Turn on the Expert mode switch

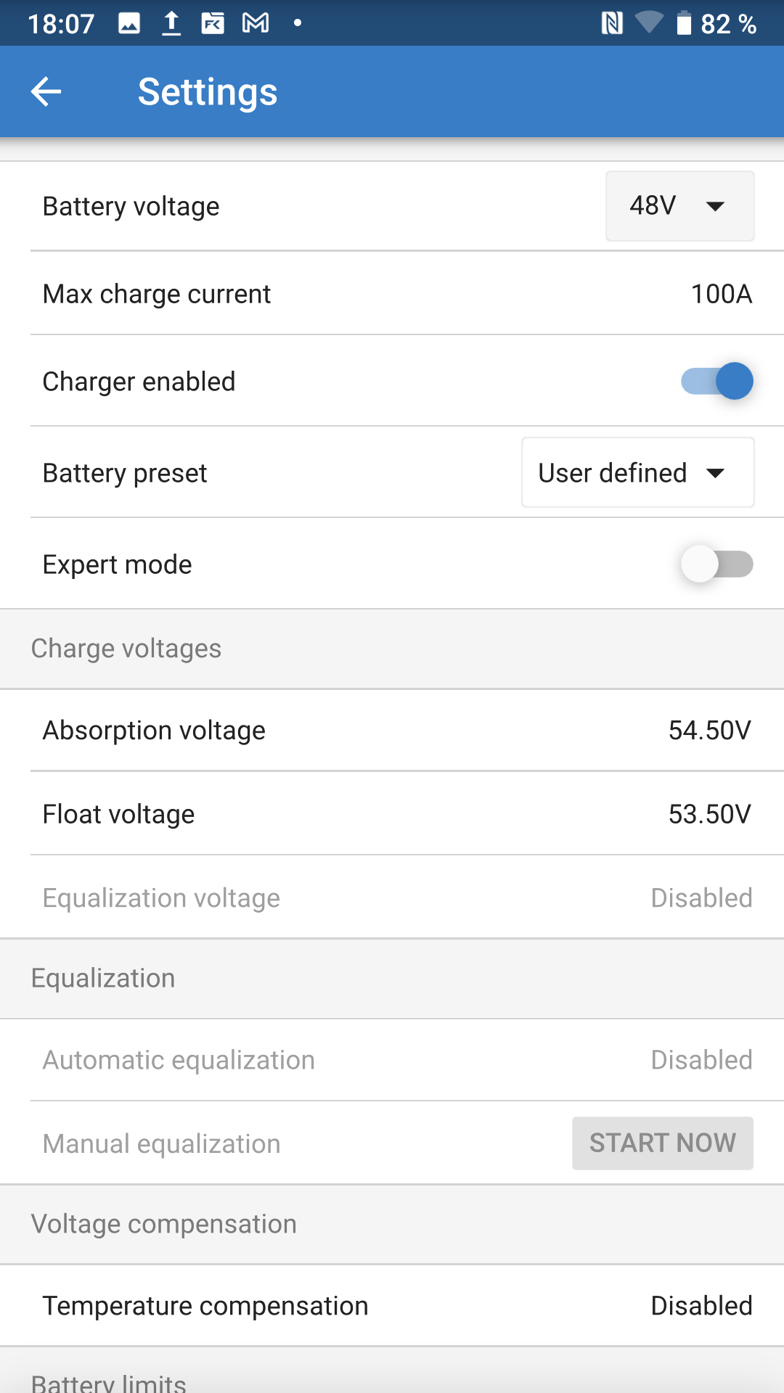(716, 564)
